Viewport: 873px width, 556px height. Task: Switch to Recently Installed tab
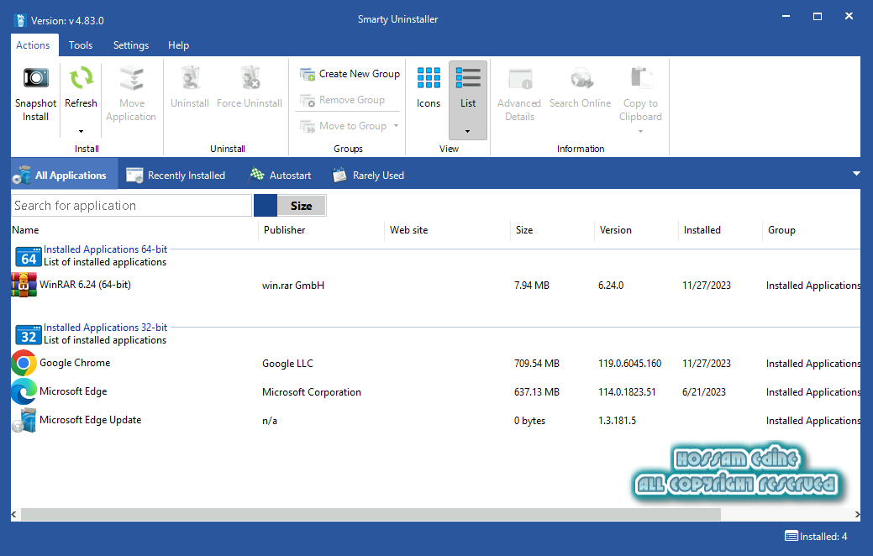tap(176, 175)
